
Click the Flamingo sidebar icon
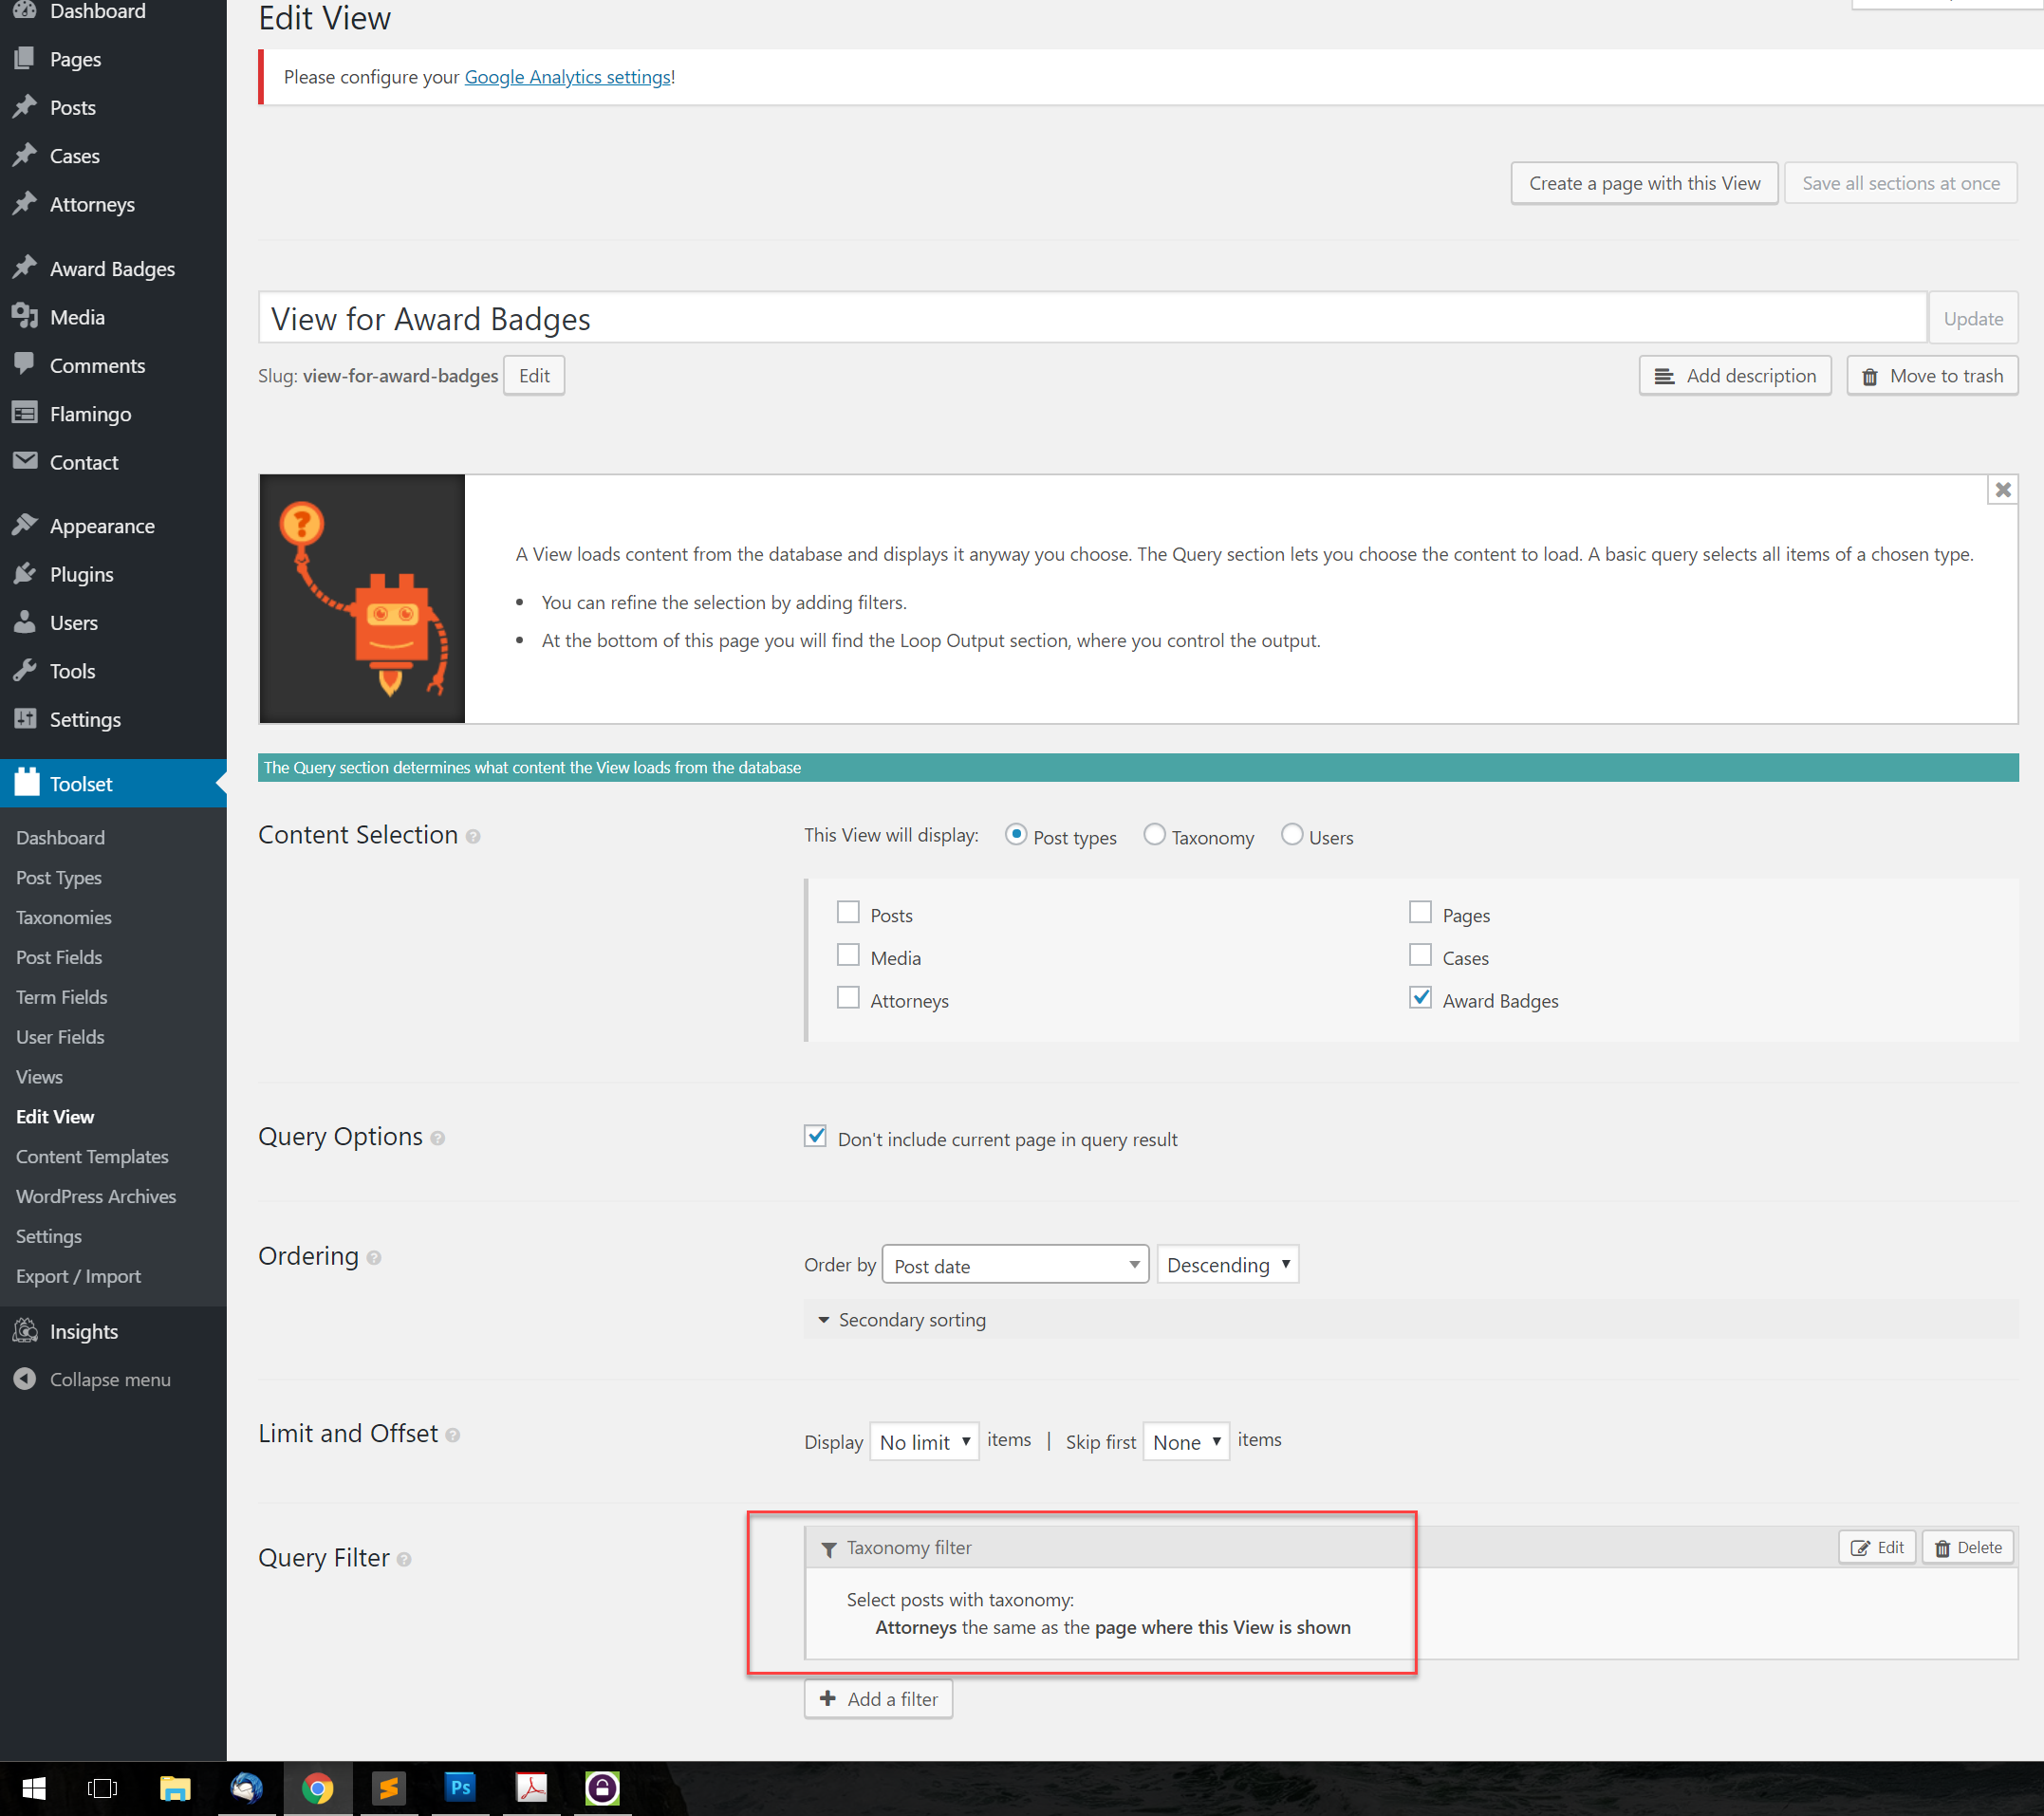click(x=25, y=413)
